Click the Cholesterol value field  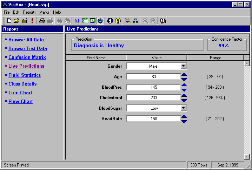pos(154,97)
